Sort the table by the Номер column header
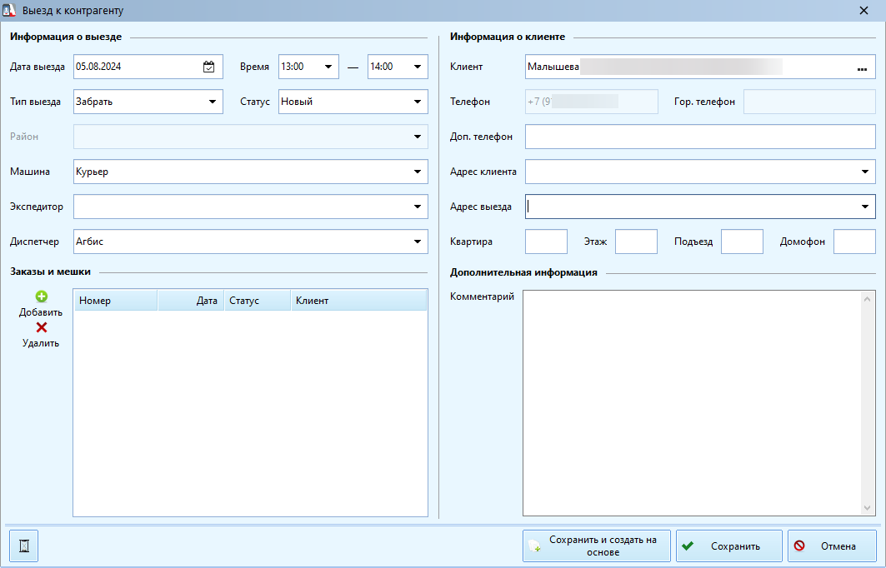886x568 pixels. coord(116,301)
